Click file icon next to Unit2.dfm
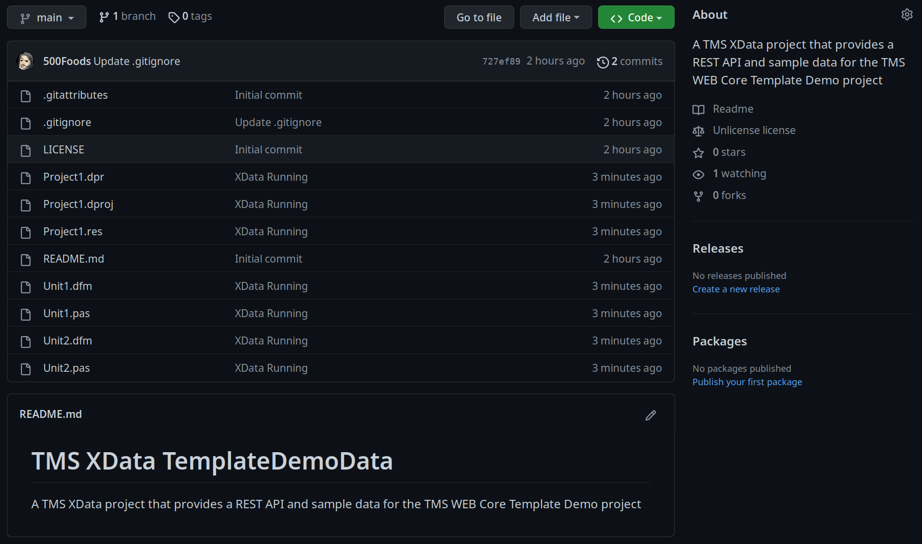Viewport: 922px width, 544px height. tap(26, 341)
